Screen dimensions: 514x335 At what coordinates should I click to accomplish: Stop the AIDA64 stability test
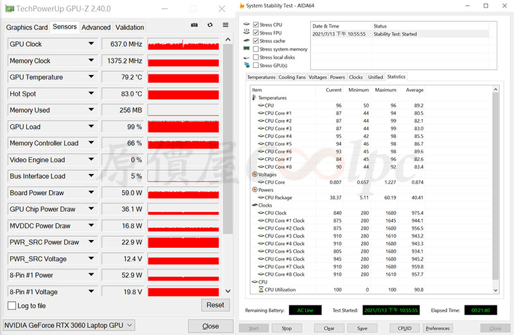click(287, 328)
